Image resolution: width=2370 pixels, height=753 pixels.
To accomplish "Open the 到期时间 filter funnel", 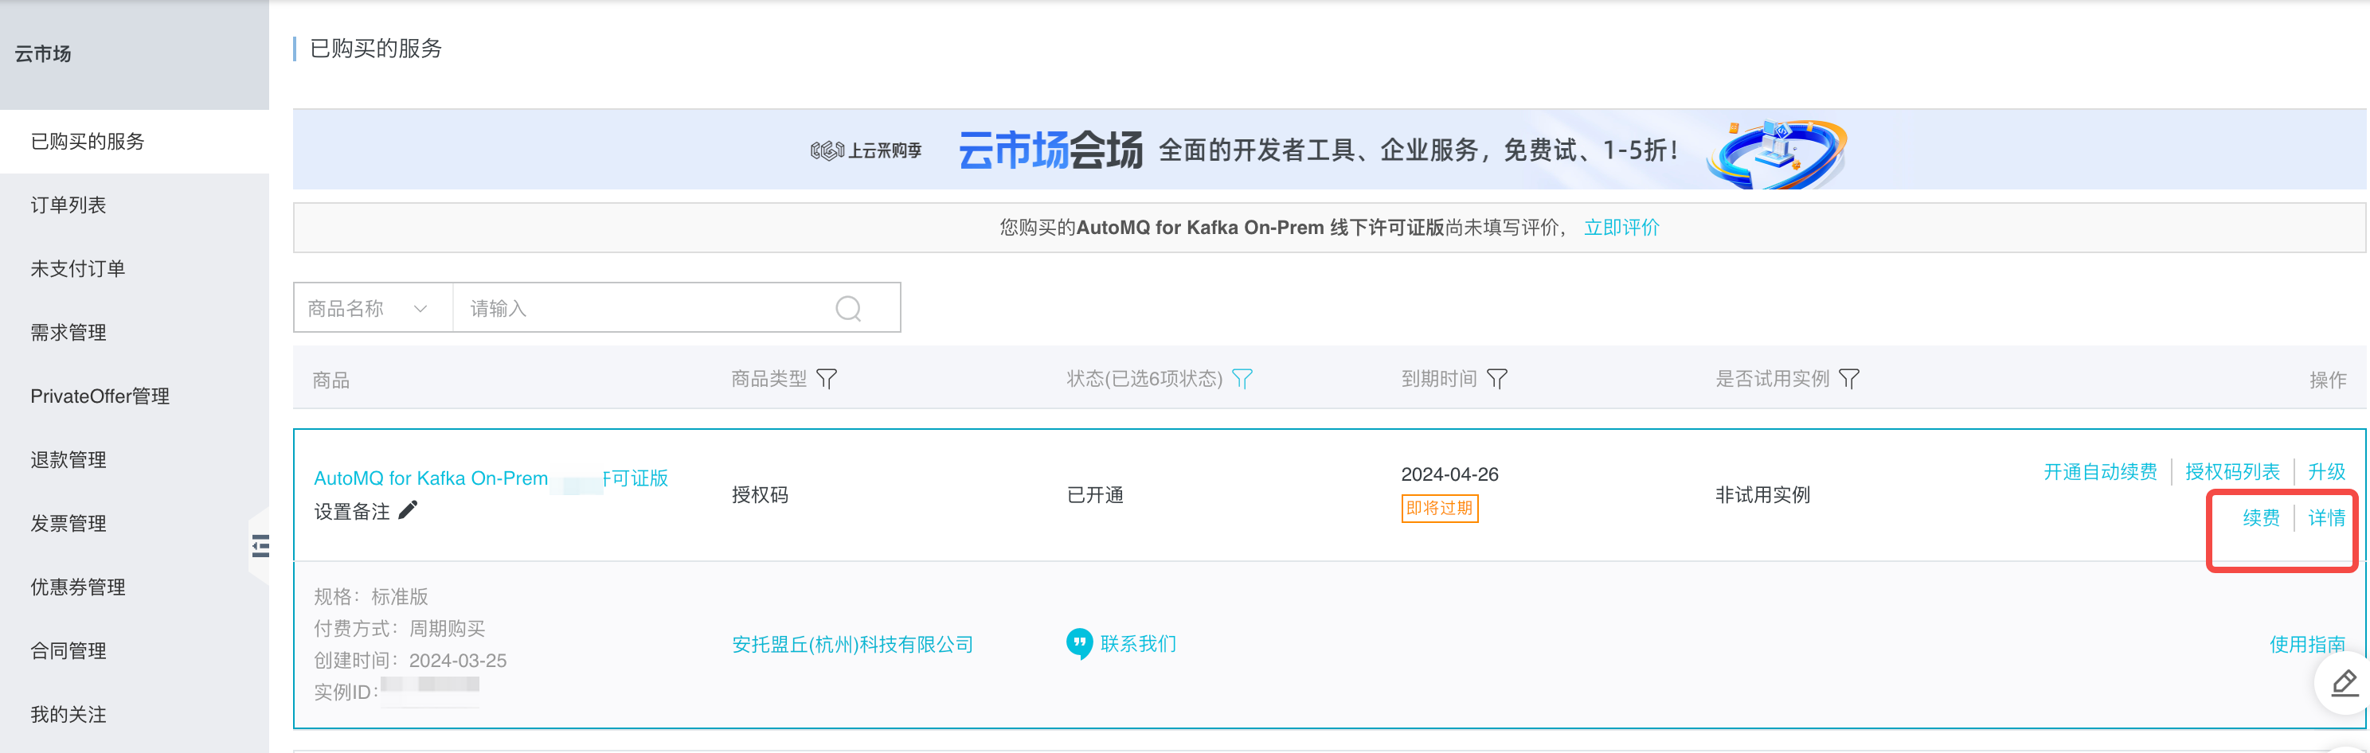I will [x=1497, y=379].
